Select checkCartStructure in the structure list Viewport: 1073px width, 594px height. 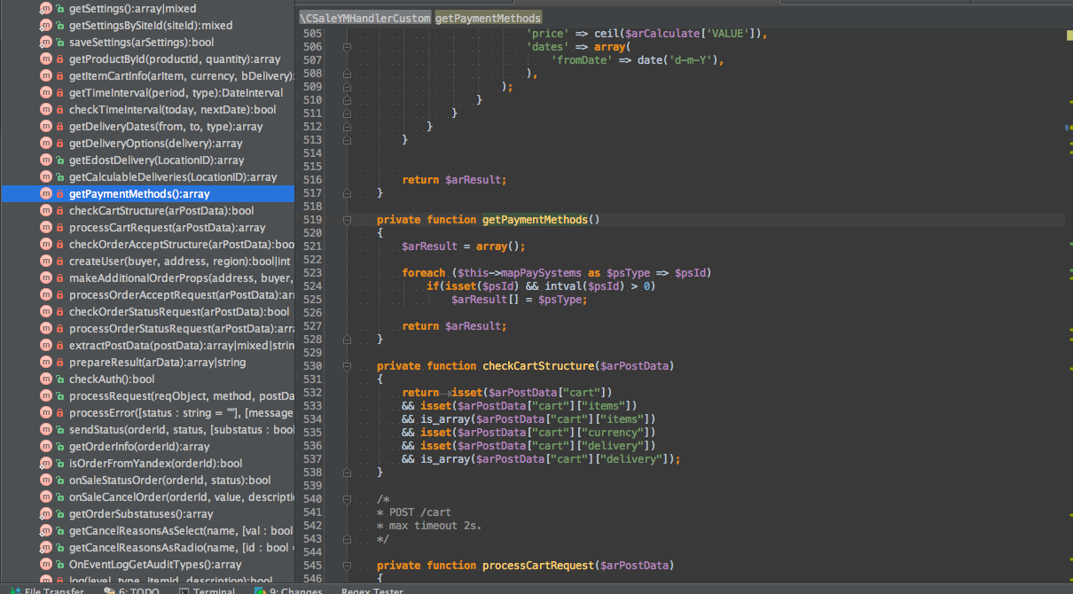(161, 211)
